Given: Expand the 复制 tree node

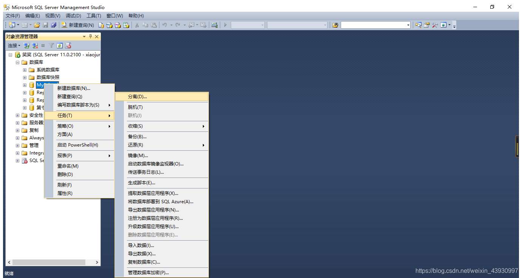Looking at the screenshot, I should 17,130.
